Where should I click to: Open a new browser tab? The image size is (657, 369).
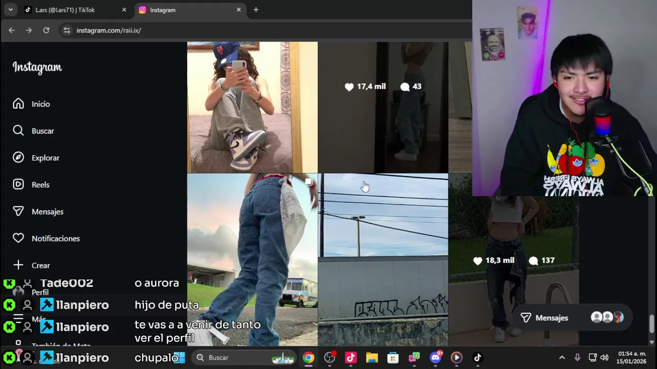(256, 10)
